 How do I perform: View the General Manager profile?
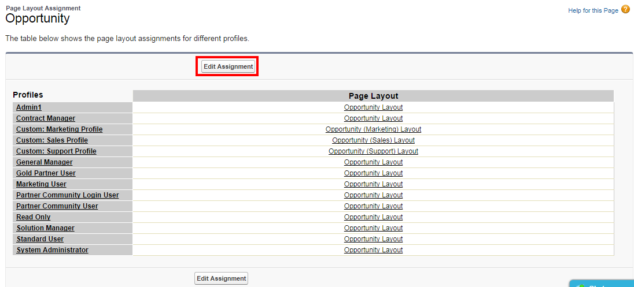tap(45, 162)
